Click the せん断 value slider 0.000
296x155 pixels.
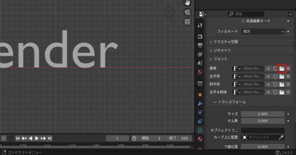point(263,121)
